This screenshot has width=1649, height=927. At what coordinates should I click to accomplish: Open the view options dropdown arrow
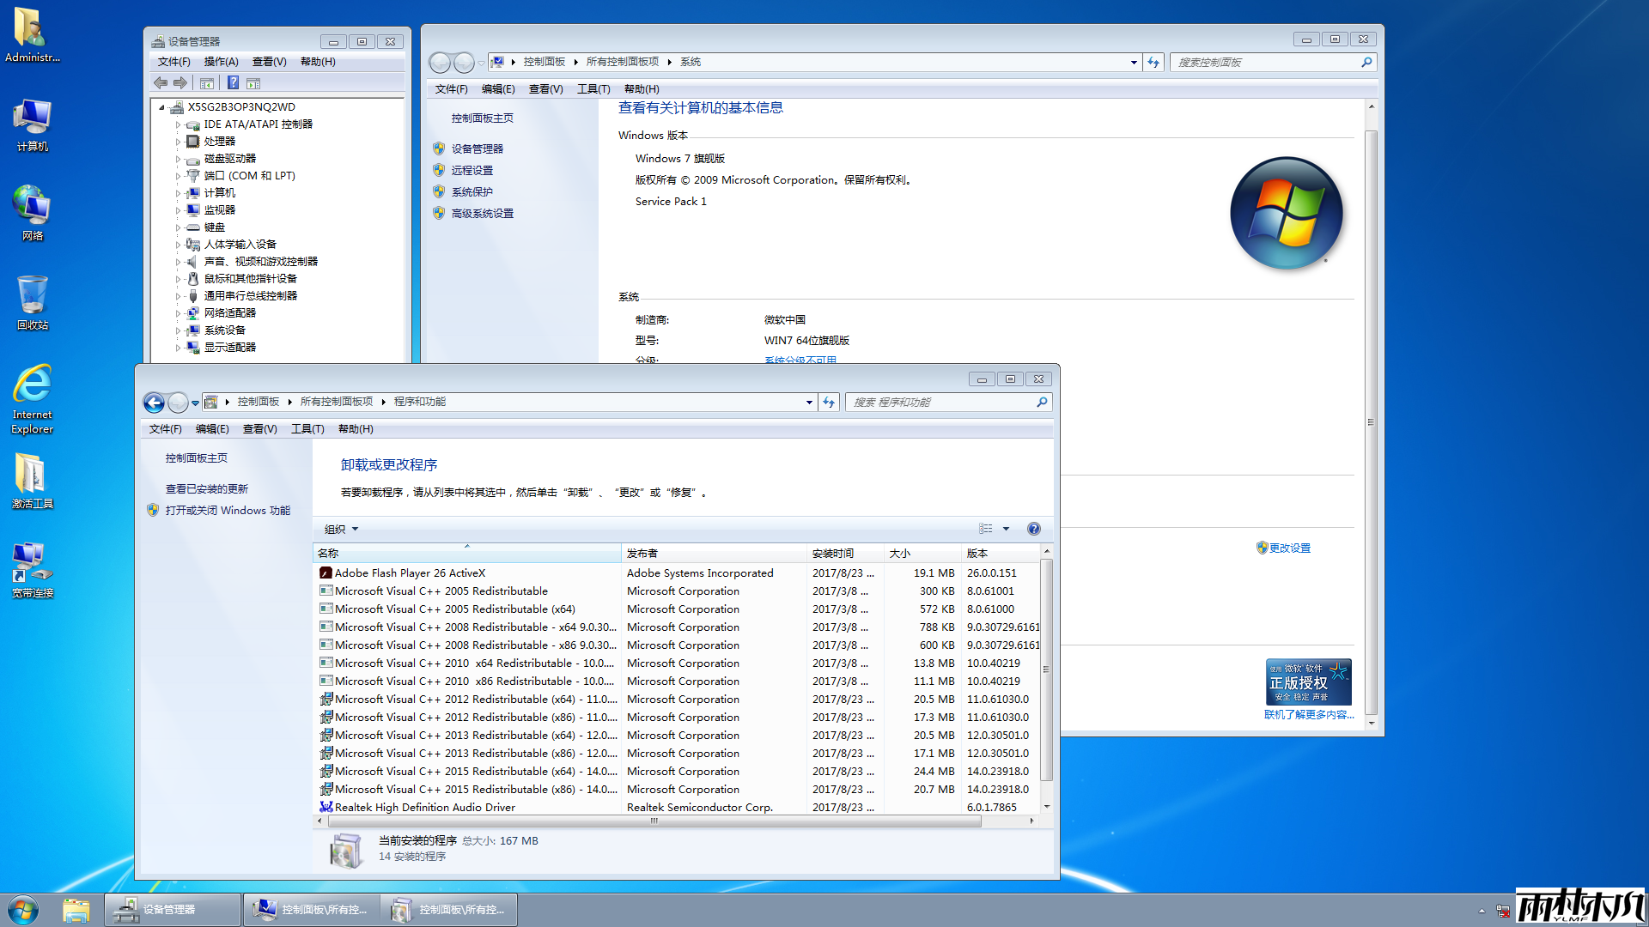point(1007,529)
